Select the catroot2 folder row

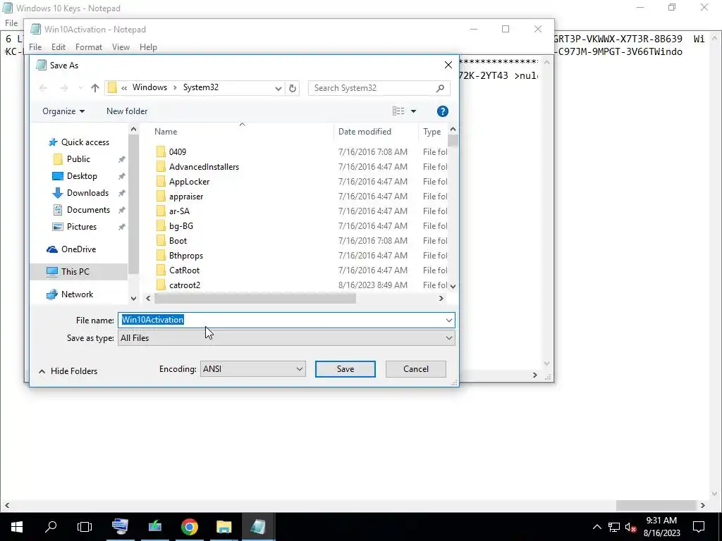(300, 285)
